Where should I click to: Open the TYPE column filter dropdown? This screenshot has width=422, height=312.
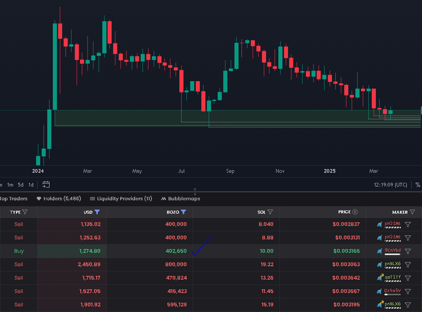pyautogui.click(x=25, y=212)
